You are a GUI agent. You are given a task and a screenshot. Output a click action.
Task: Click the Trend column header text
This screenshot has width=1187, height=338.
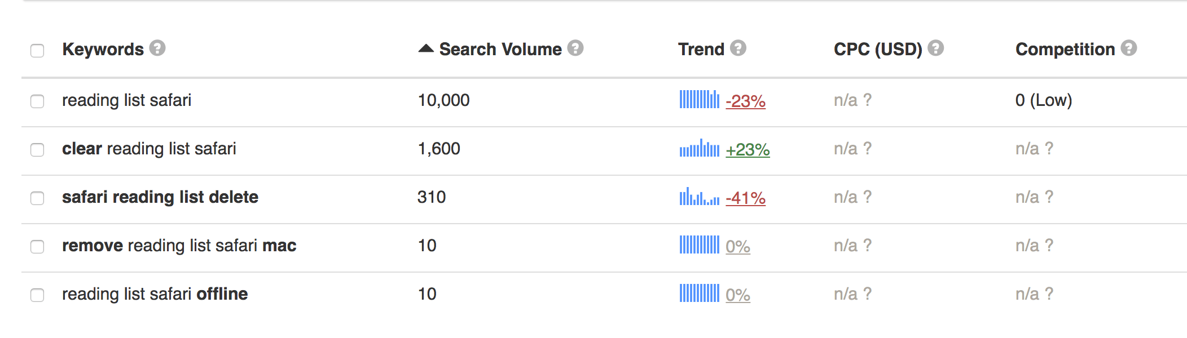click(x=701, y=50)
